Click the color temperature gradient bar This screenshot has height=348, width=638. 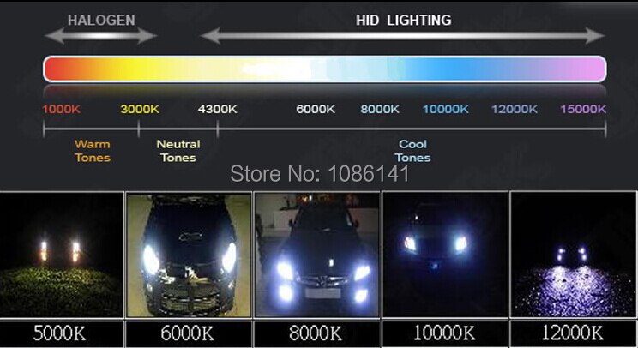coord(325,69)
